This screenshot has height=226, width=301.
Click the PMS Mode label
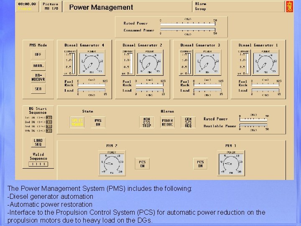point(38,45)
